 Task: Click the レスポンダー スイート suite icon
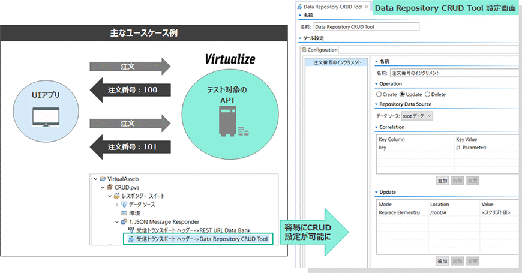coord(117,196)
